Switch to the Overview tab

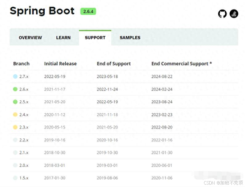(x=30, y=38)
